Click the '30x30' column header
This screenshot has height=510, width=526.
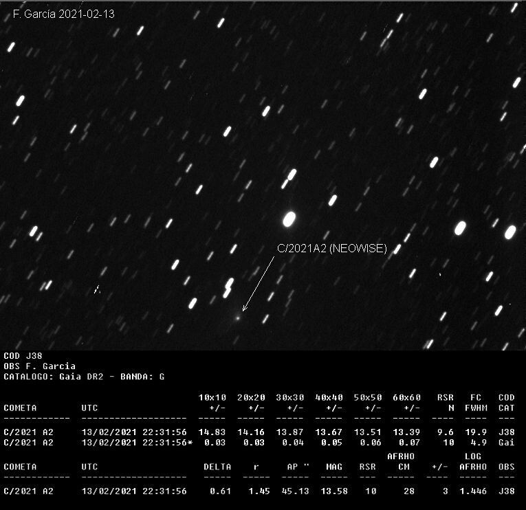(x=290, y=398)
